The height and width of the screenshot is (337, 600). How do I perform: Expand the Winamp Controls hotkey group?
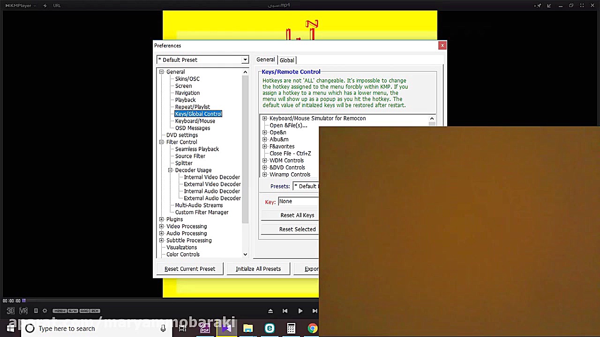point(265,175)
